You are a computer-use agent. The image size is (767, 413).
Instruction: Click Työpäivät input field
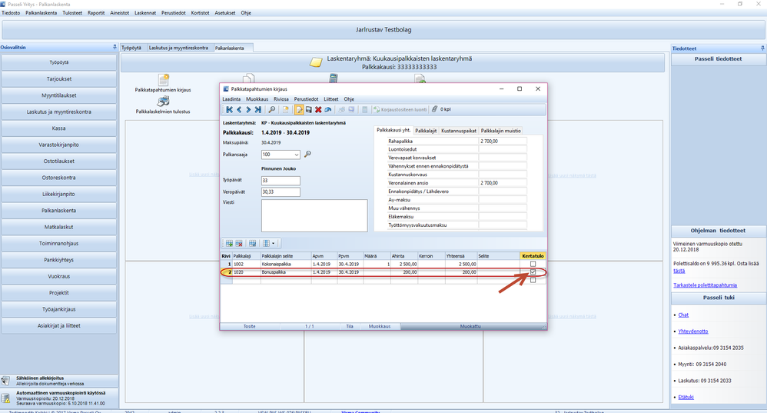(281, 181)
